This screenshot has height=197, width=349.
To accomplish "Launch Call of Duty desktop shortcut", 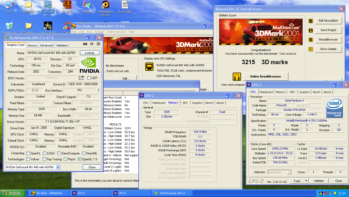I will pos(48,28).
